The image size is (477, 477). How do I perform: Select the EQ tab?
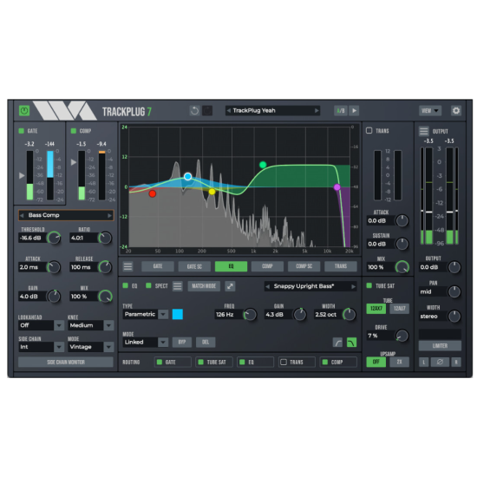(x=231, y=266)
